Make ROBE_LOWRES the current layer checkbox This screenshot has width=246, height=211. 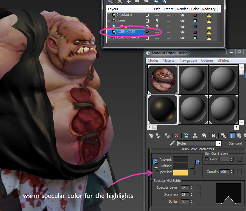147,38
